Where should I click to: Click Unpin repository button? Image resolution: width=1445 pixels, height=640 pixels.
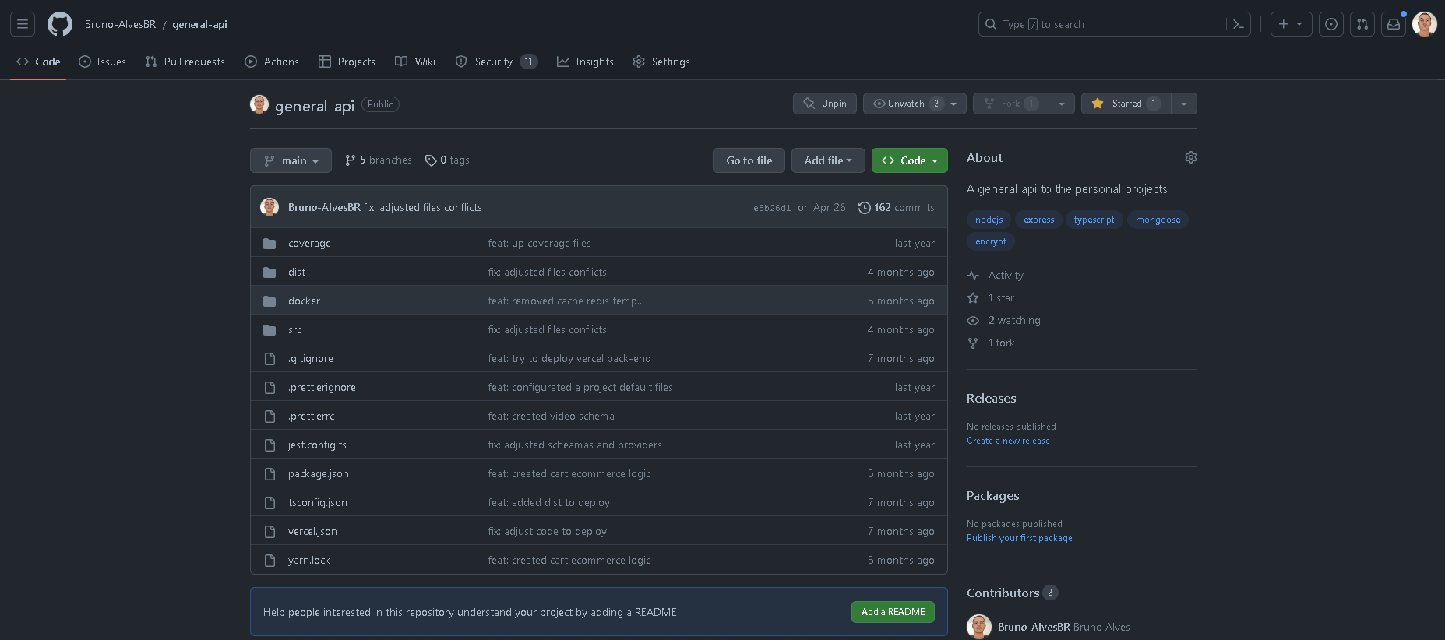[x=825, y=104]
